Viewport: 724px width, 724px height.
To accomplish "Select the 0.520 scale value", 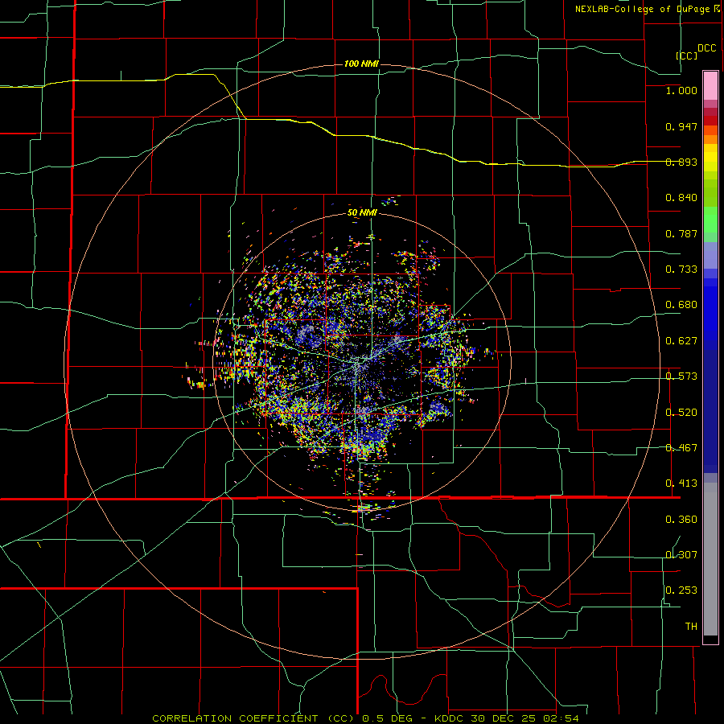I will click(681, 413).
